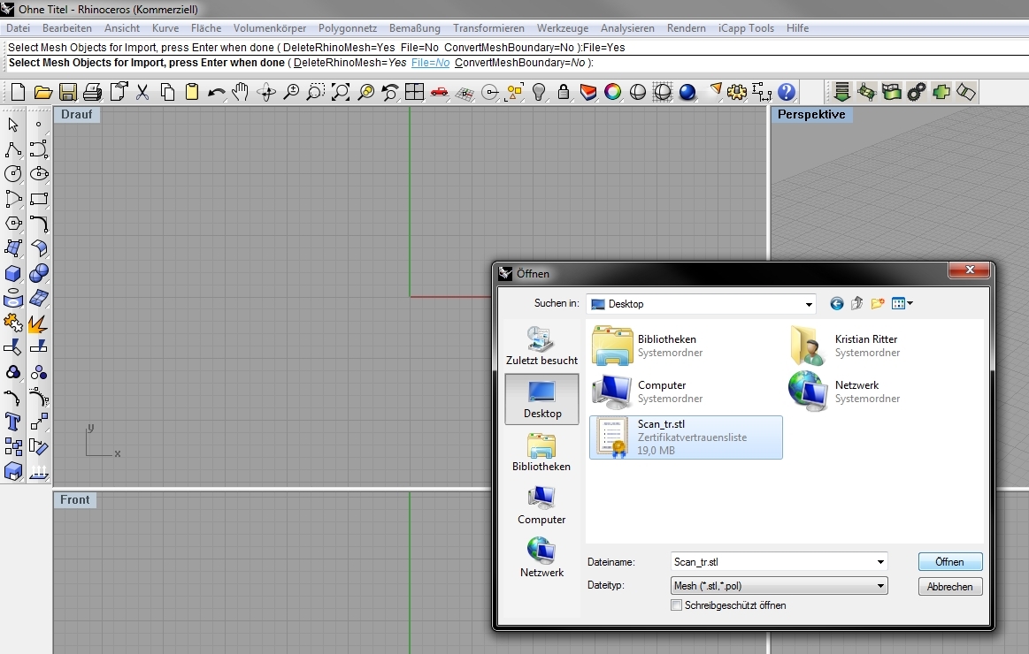The image size is (1029, 654).
Task: Click the Öffnen button
Action: point(949,562)
